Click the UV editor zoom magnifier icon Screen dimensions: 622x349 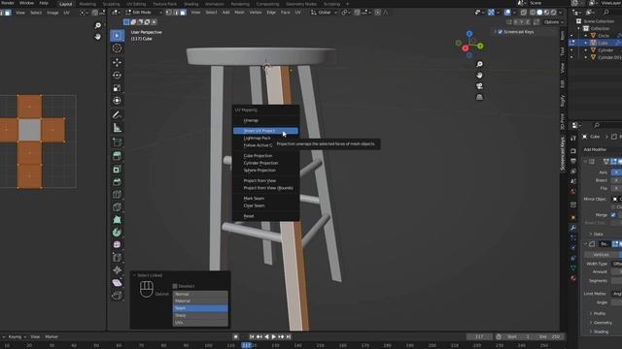click(97, 26)
